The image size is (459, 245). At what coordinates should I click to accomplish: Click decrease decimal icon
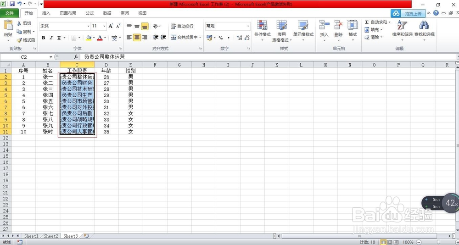click(x=247, y=38)
